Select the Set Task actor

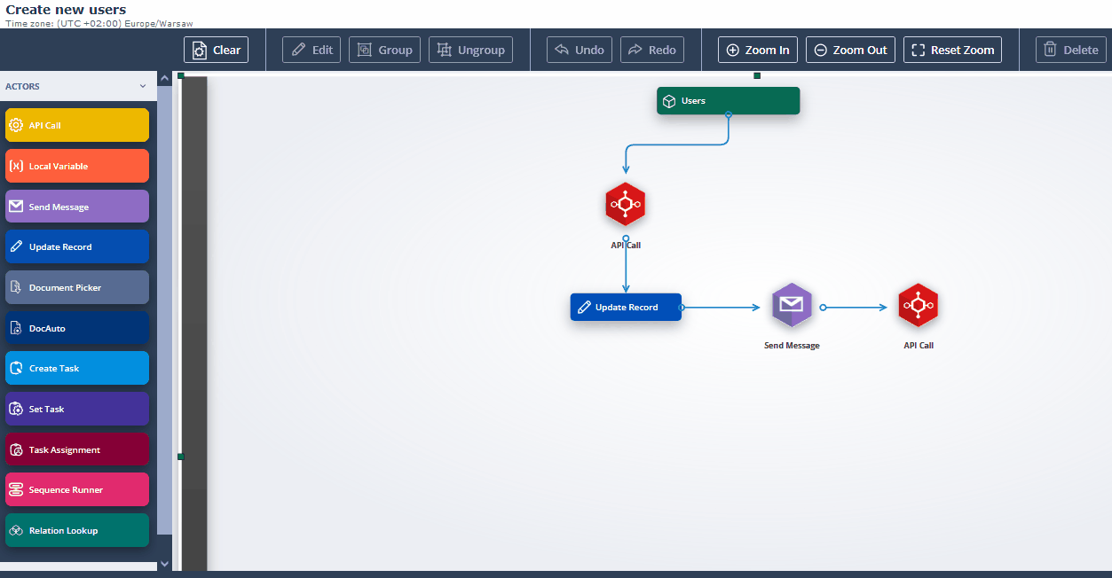[77, 409]
